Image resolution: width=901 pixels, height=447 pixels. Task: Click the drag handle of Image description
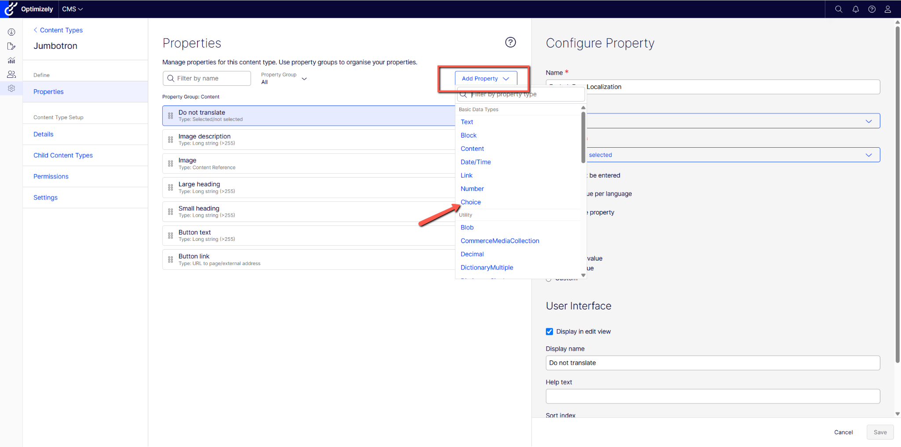pos(171,140)
